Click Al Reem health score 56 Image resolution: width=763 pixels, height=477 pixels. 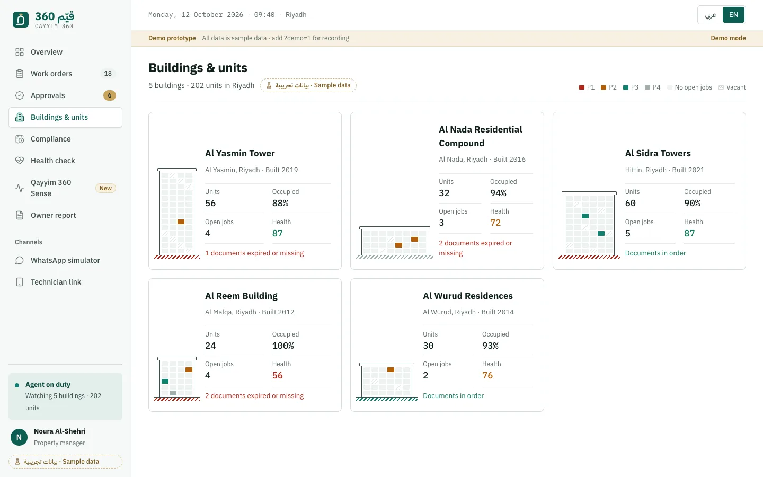point(278,375)
